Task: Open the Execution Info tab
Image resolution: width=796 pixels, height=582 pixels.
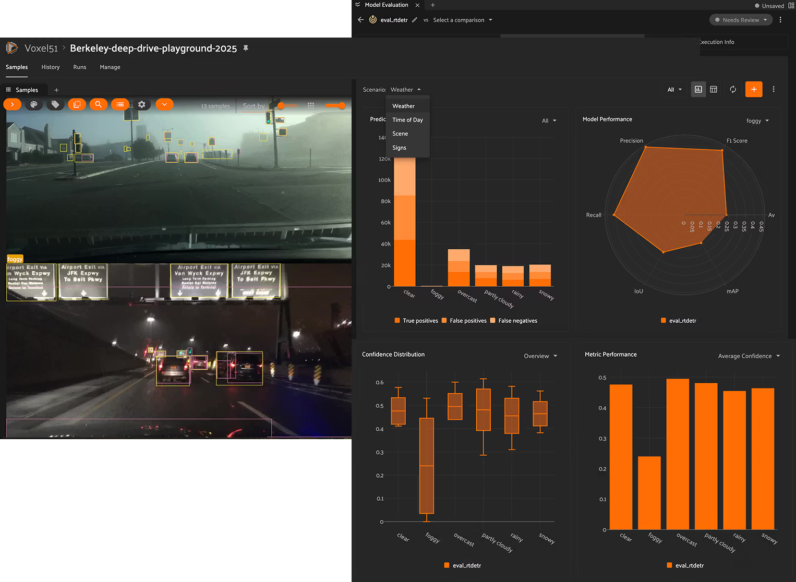Action: (x=716, y=42)
